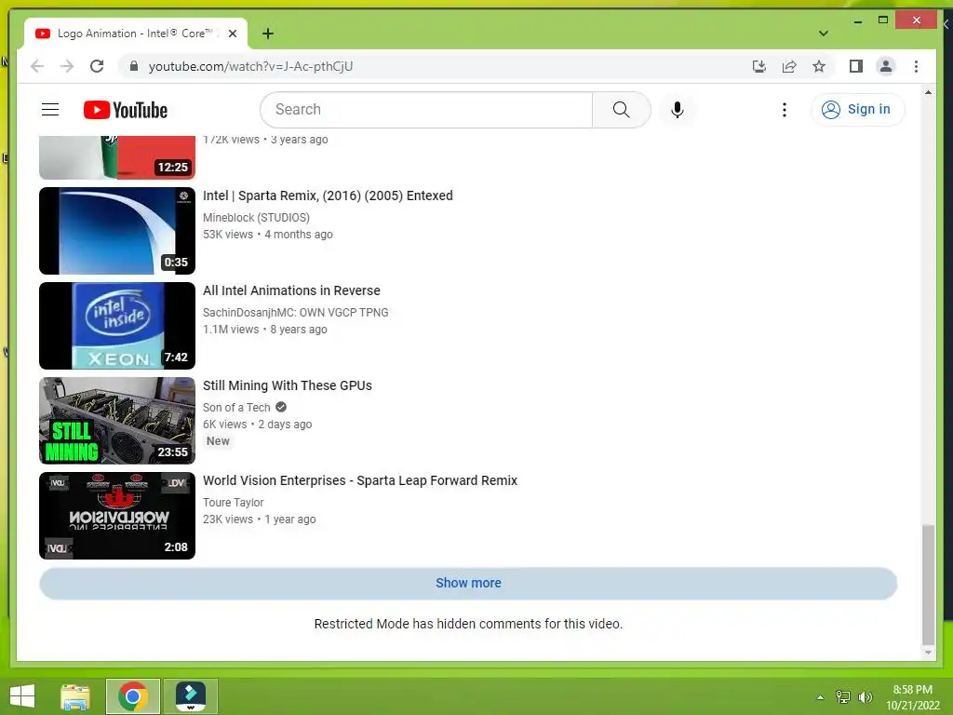The image size is (953, 715).
Task: Open the Chrome three-dot menu
Action: pos(916,66)
